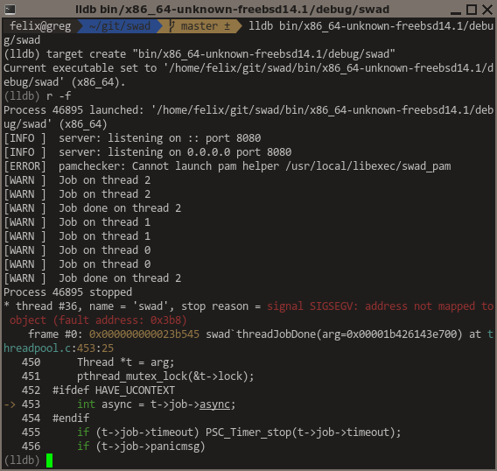Click file location 'hreadpool.c:453:25'

coord(59,348)
